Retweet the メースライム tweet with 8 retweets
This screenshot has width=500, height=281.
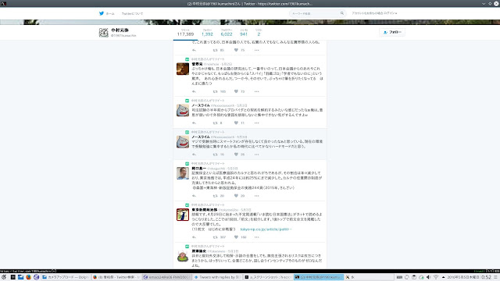click(x=216, y=123)
